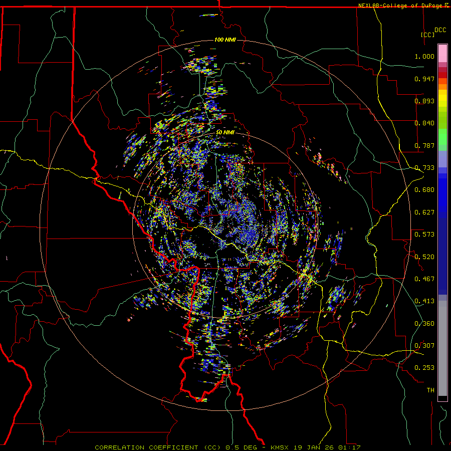
Task: Click the 0.787 scale value
Action: 424,145
